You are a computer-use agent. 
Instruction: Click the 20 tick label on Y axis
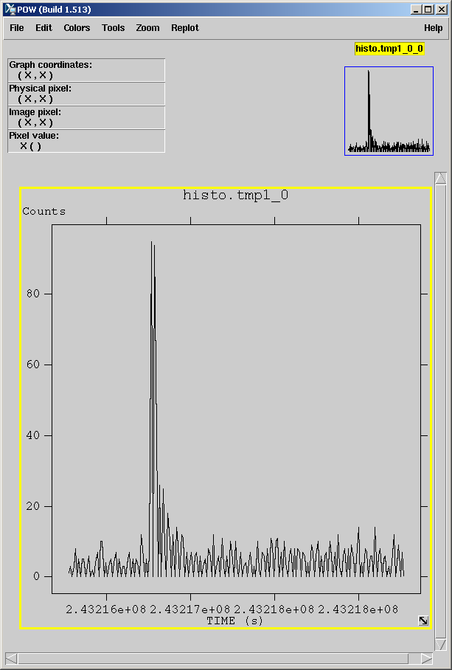[33, 506]
